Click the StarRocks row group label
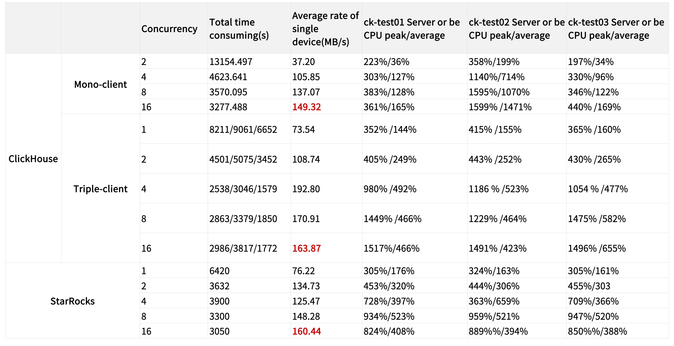The height and width of the screenshot is (346, 674). [x=72, y=301]
